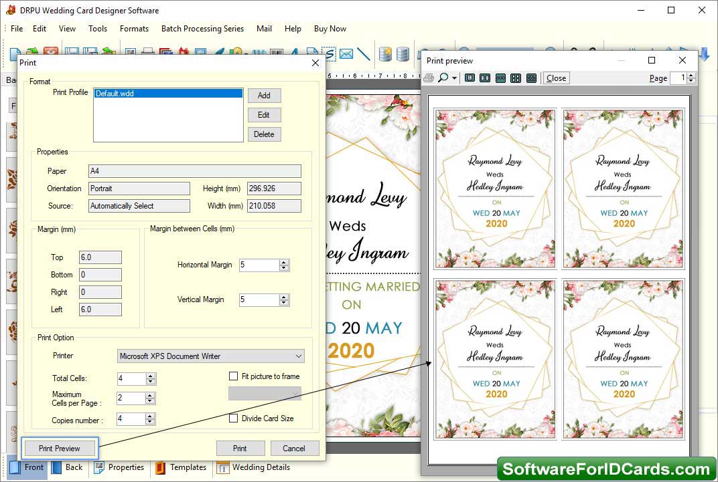Cancel the Print dialog
718x482 pixels.
[x=294, y=448]
